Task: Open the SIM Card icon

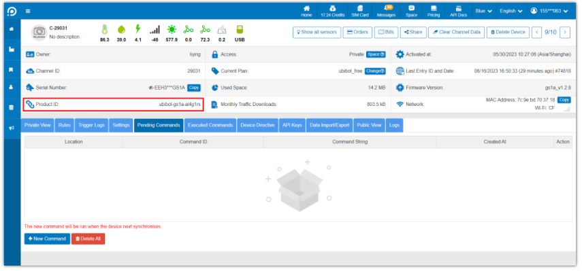Action: [x=359, y=11]
